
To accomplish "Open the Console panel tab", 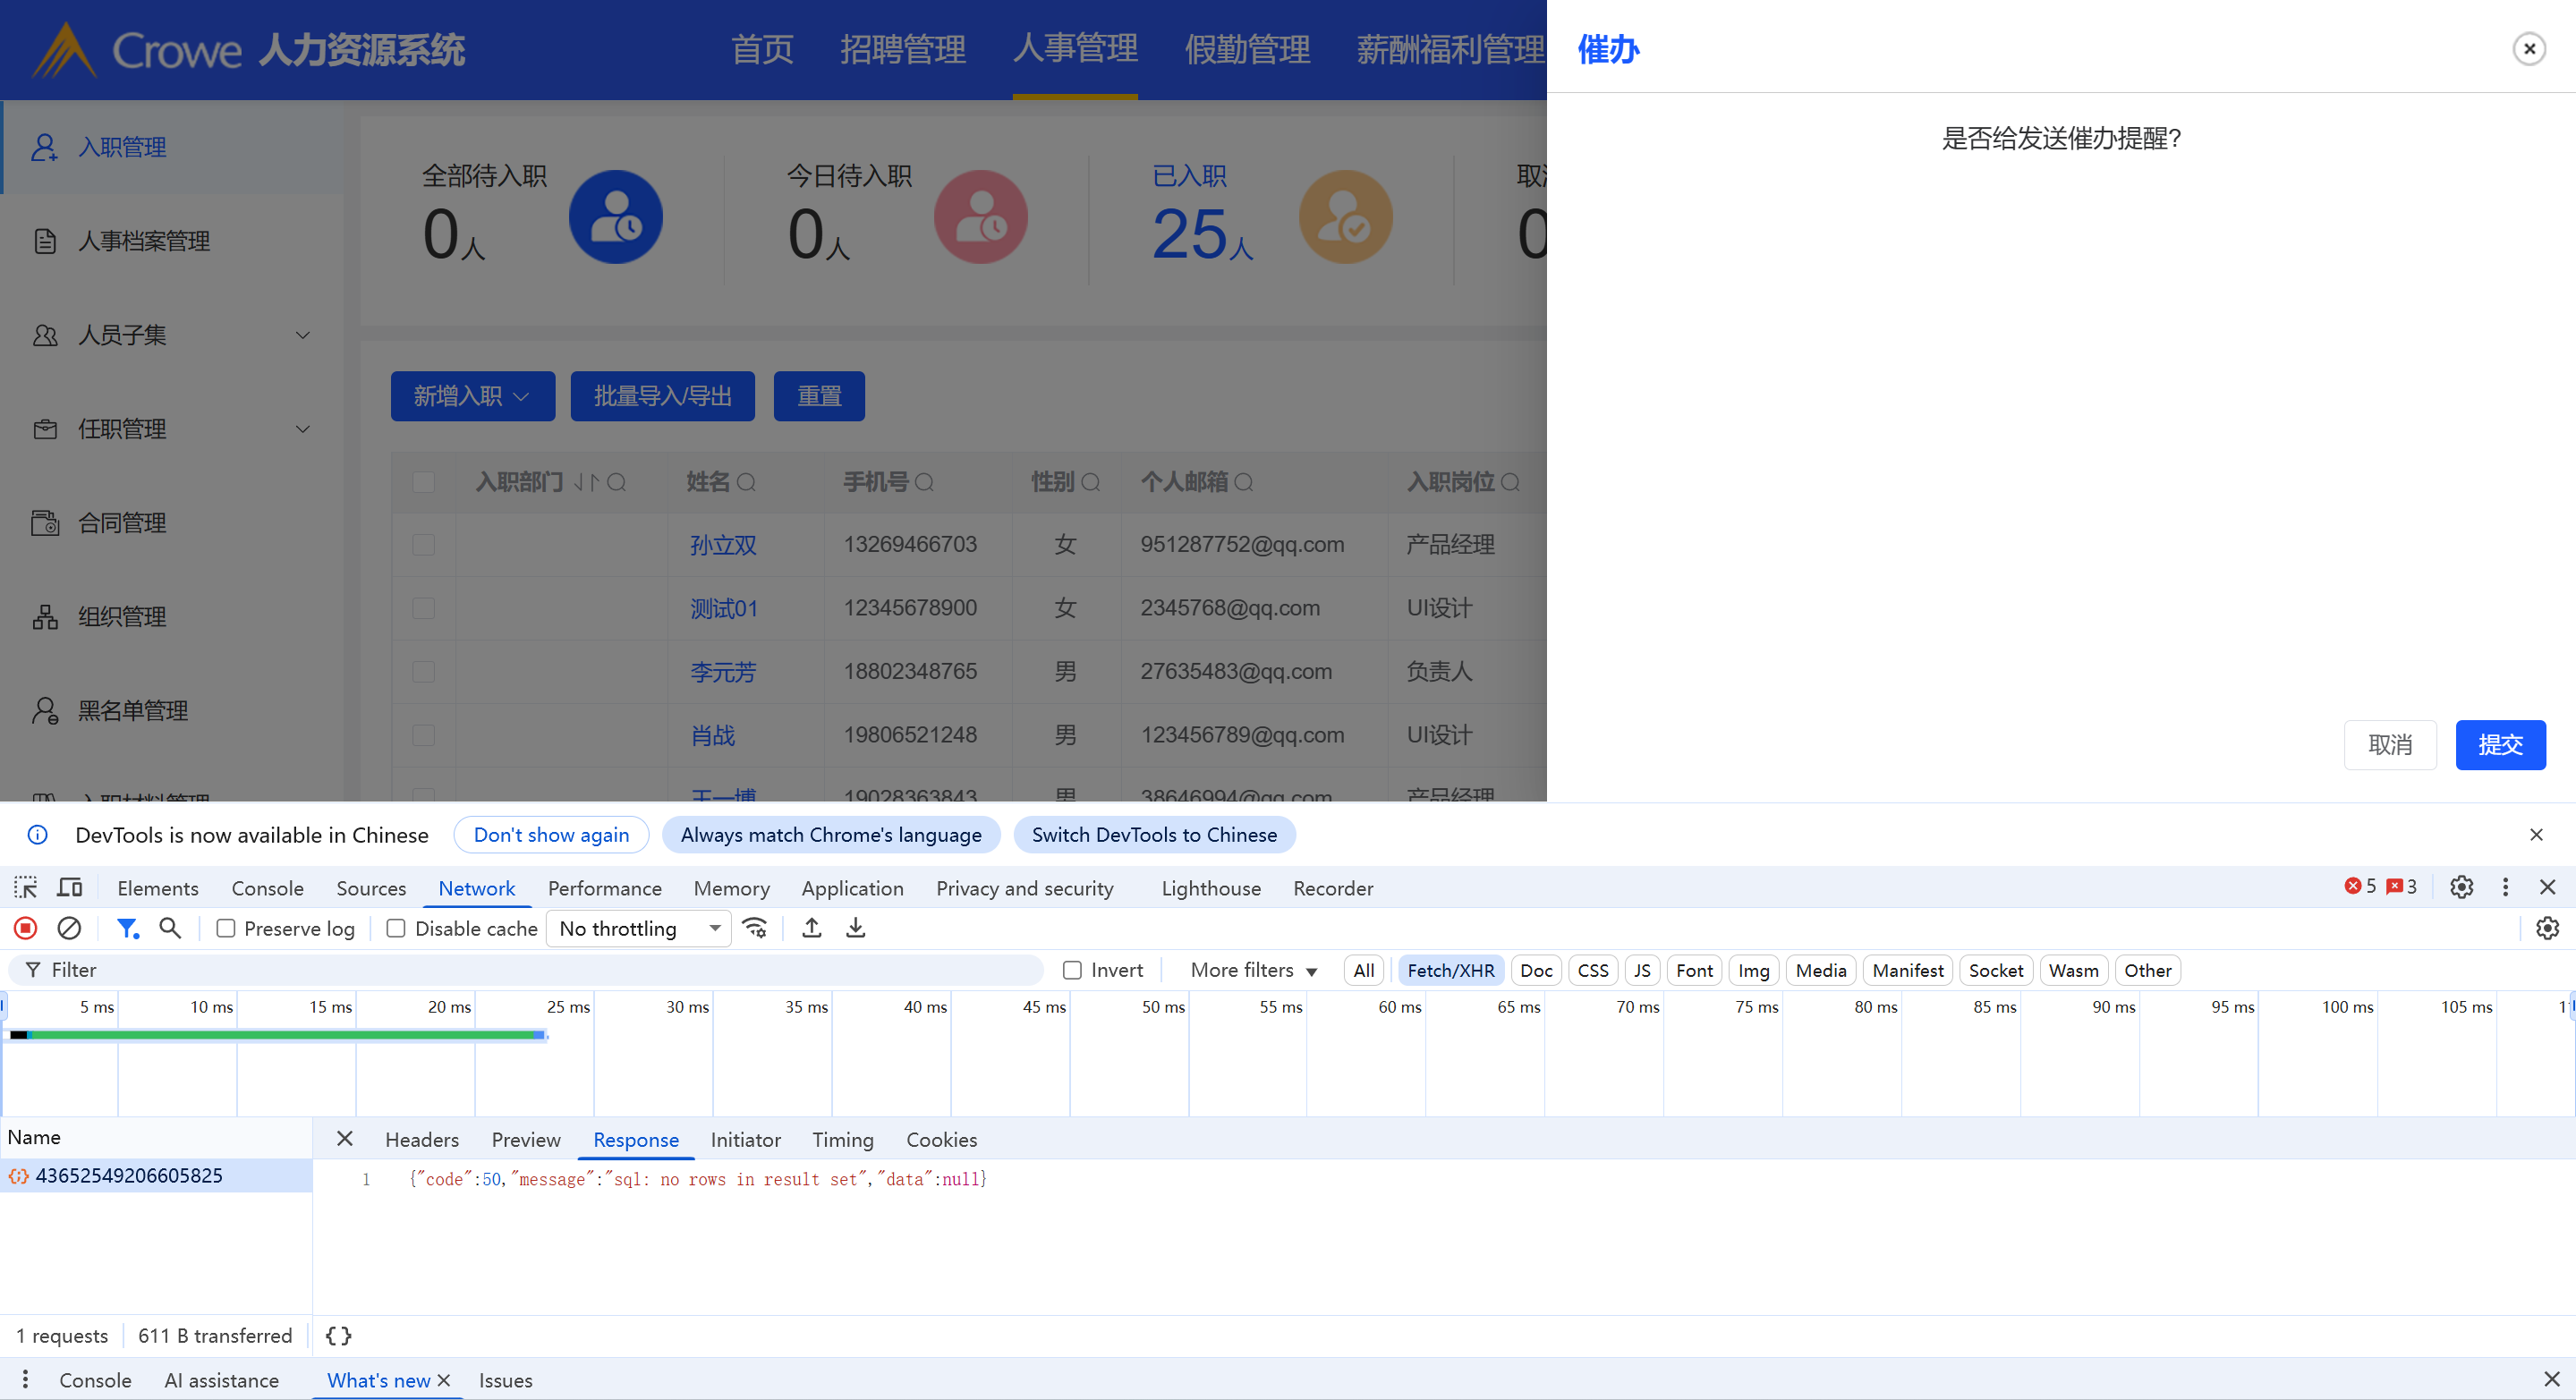I will (267, 887).
